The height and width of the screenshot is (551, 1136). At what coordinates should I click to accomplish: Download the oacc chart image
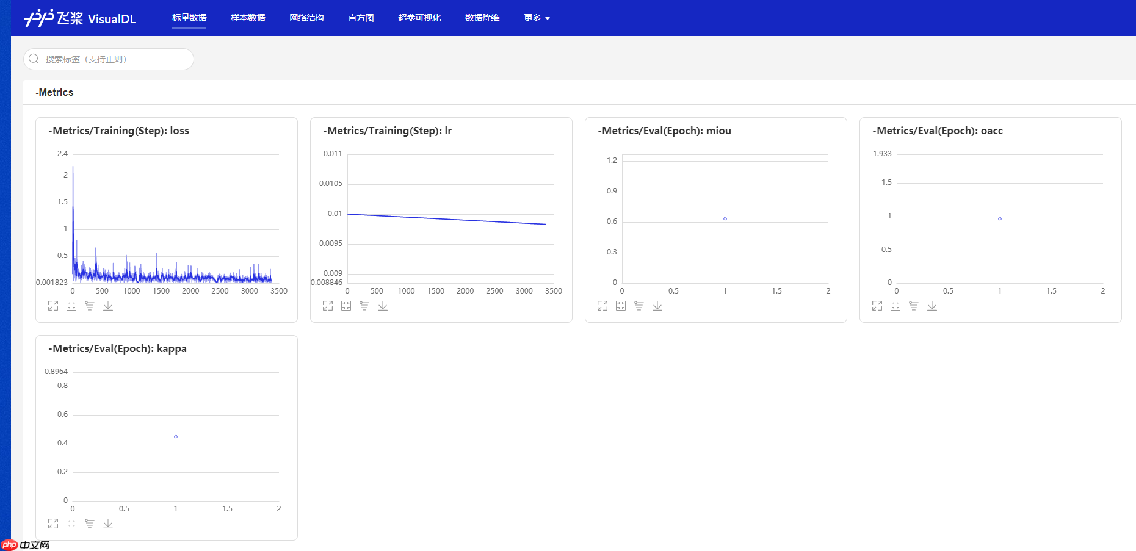932,306
